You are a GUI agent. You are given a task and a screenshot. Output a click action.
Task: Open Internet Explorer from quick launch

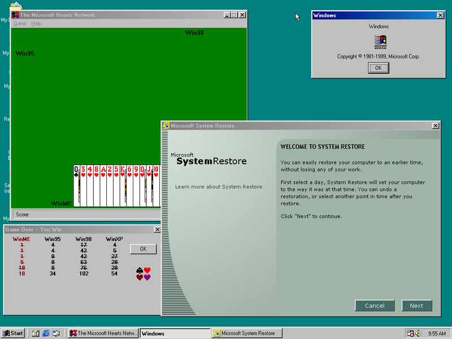(46, 333)
